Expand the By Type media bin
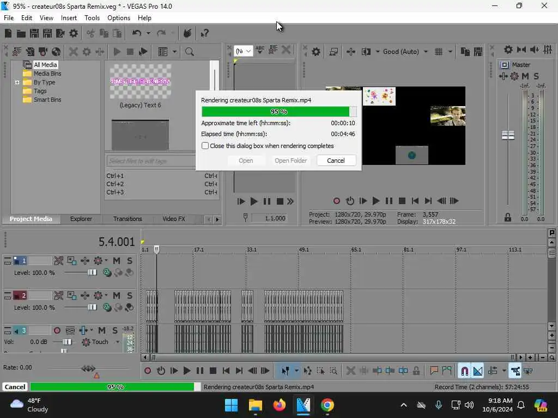 (x=17, y=83)
